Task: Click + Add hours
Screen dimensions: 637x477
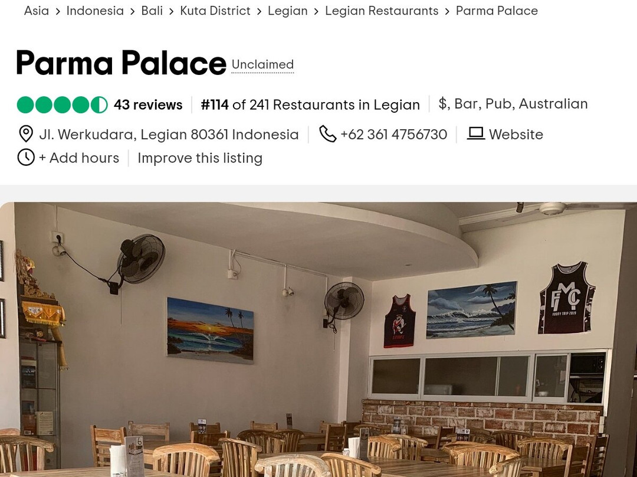Action: [x=79, y=158]
